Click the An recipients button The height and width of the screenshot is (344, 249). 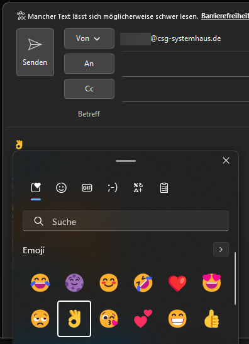pyautogui.click(x=89, y=64)
